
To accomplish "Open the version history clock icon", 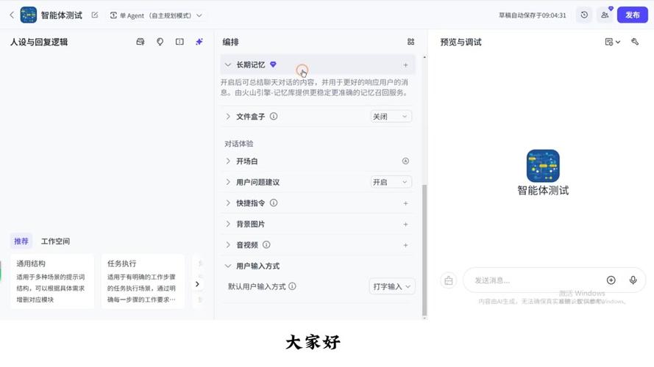I will (584, 15).
